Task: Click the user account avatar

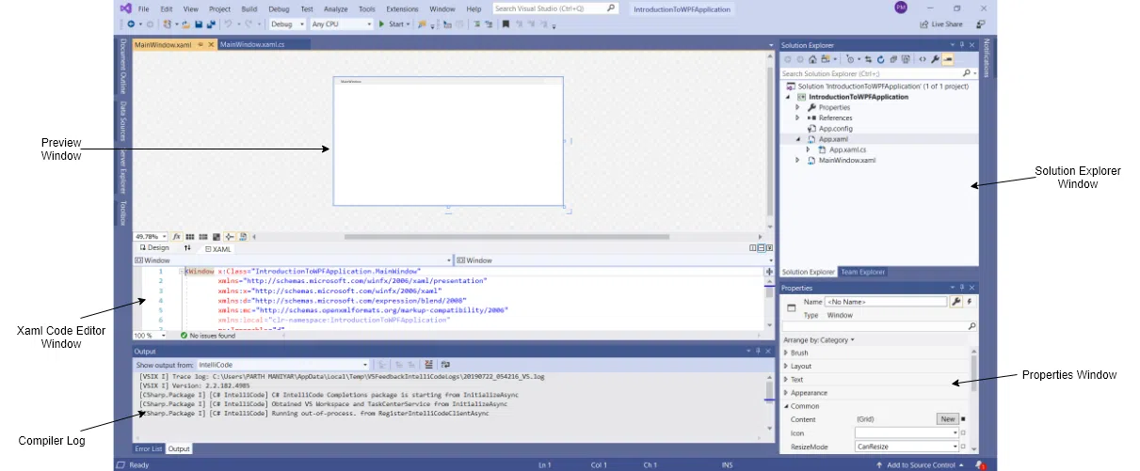Action: coord(901,8)
